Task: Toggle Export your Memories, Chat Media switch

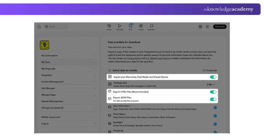Action: point(213,77)
